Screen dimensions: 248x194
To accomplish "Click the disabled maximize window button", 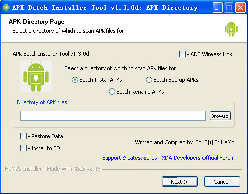I will pos(229,7).
